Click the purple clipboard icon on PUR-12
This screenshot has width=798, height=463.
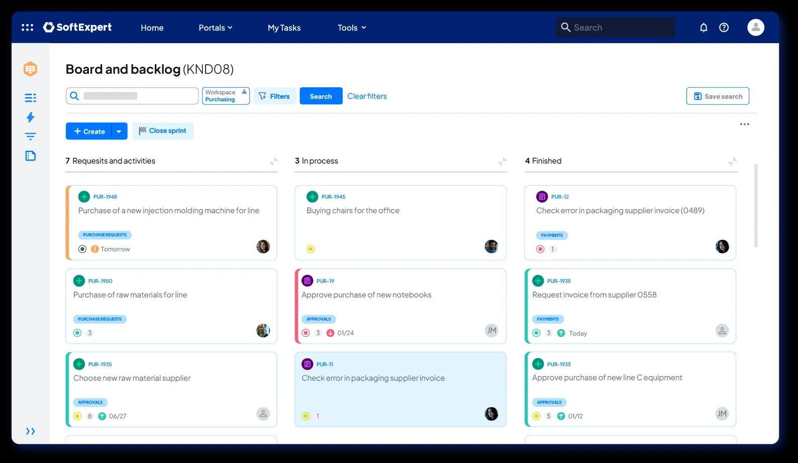point(542,197)
